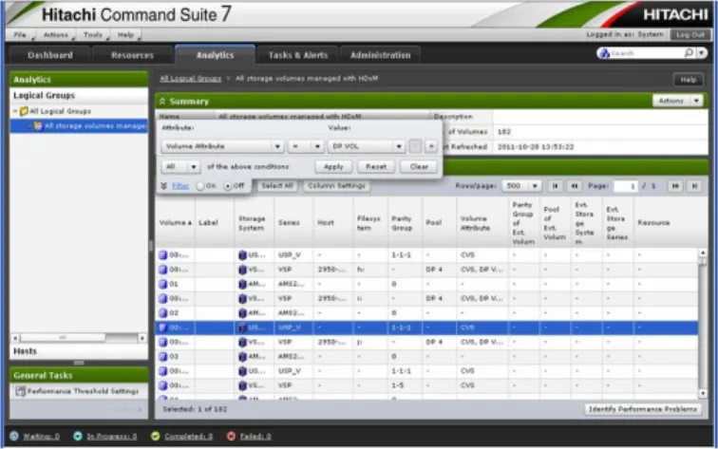Reset the filter conditions
This screenshot has width=718, height=449.
pos(376,167)
